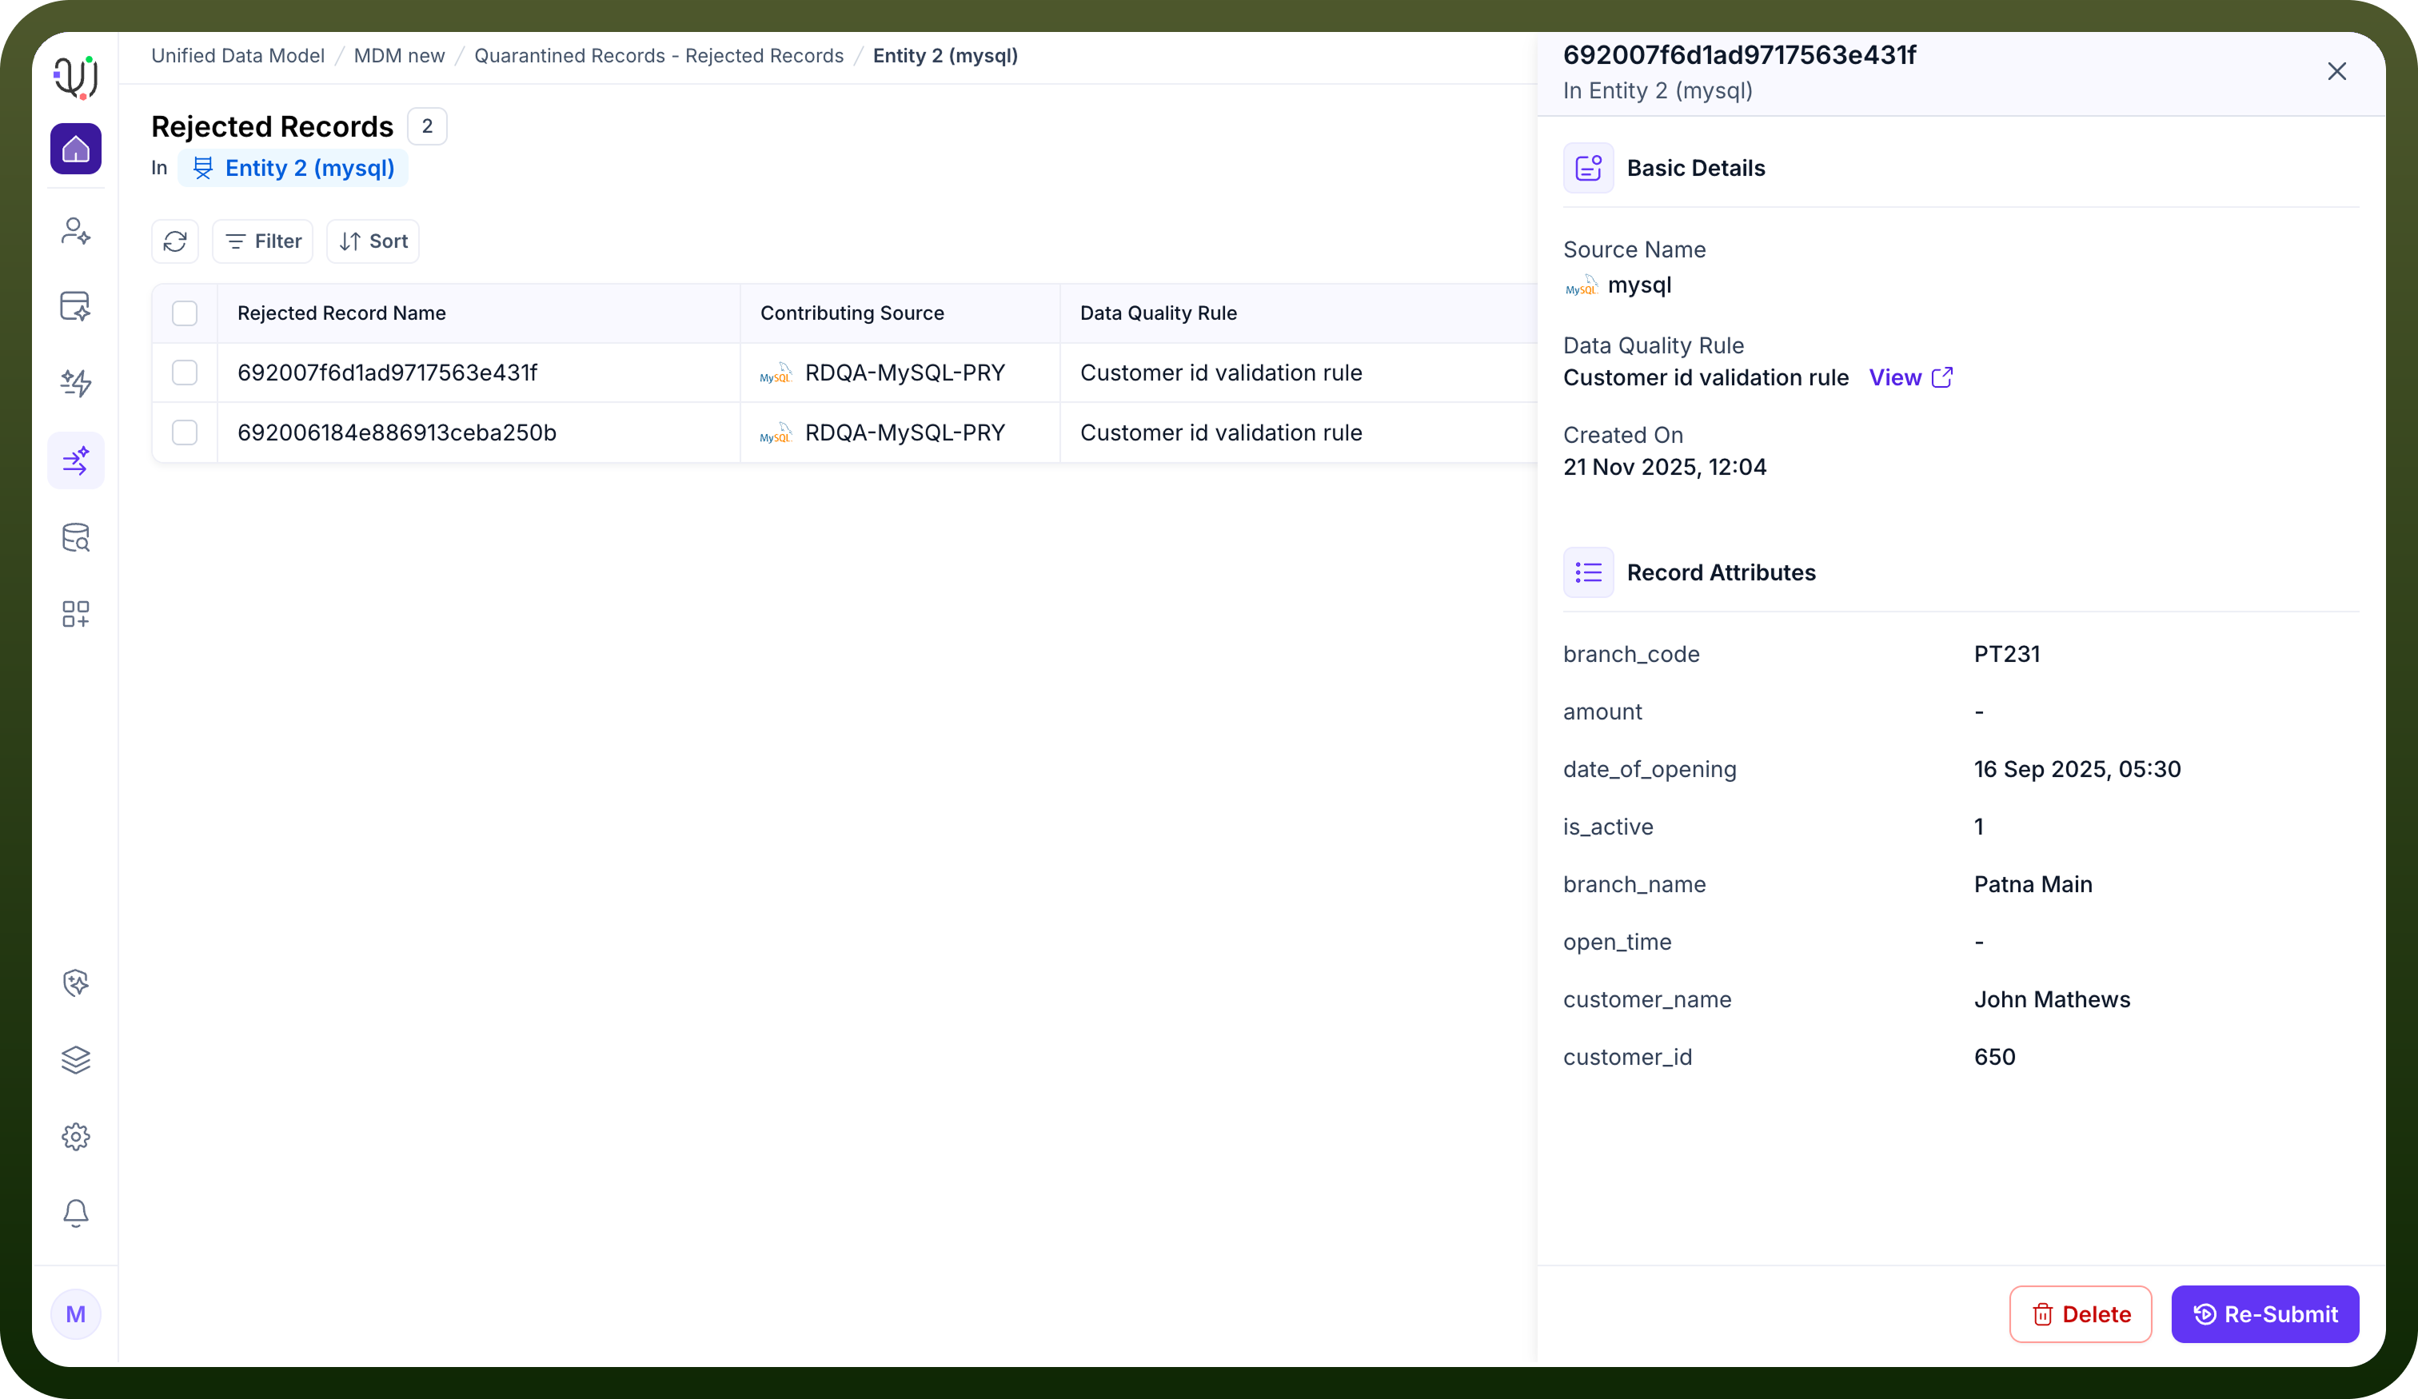
Task: Check the 692006184e886913ceba250b record row
Action: [x=184, y=432]
